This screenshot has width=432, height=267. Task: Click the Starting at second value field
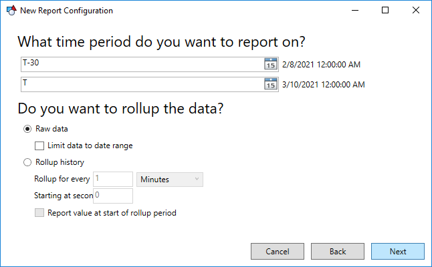click(113, 196)
